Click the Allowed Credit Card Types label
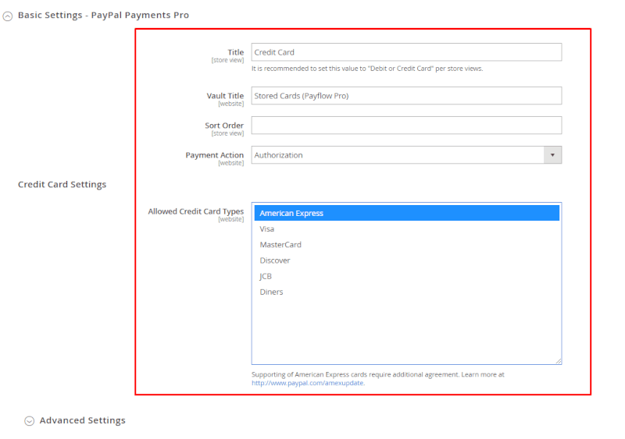 coord(196,211)
